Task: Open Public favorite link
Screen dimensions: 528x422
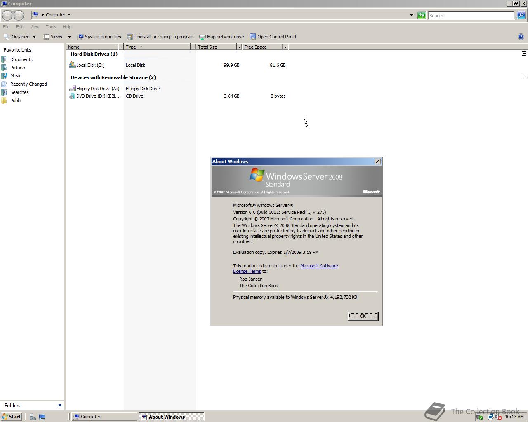Action: click(16, 101)
